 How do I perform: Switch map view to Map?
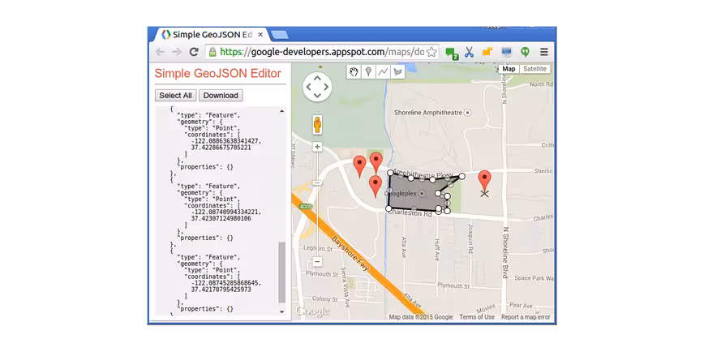[x=509, y=69]
